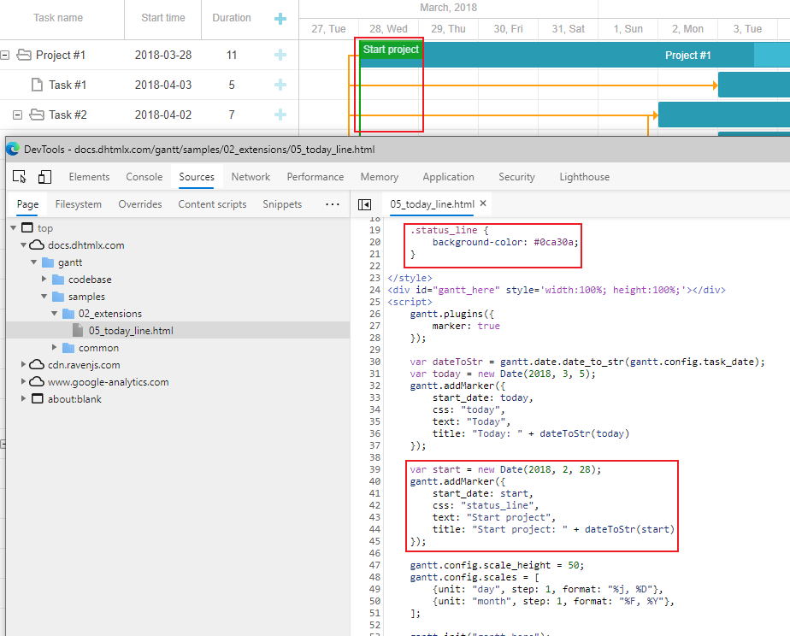Click the green Start project marker label
This screenshot has width=790, height=636.
point(391,50)
